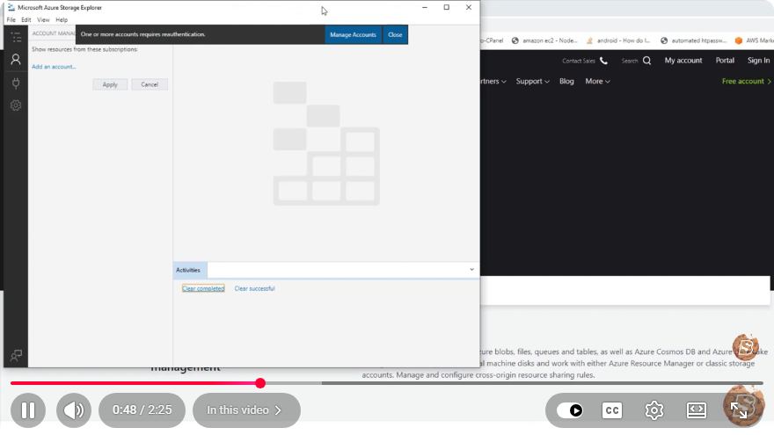Select the Activities tab

pos(188,270)
